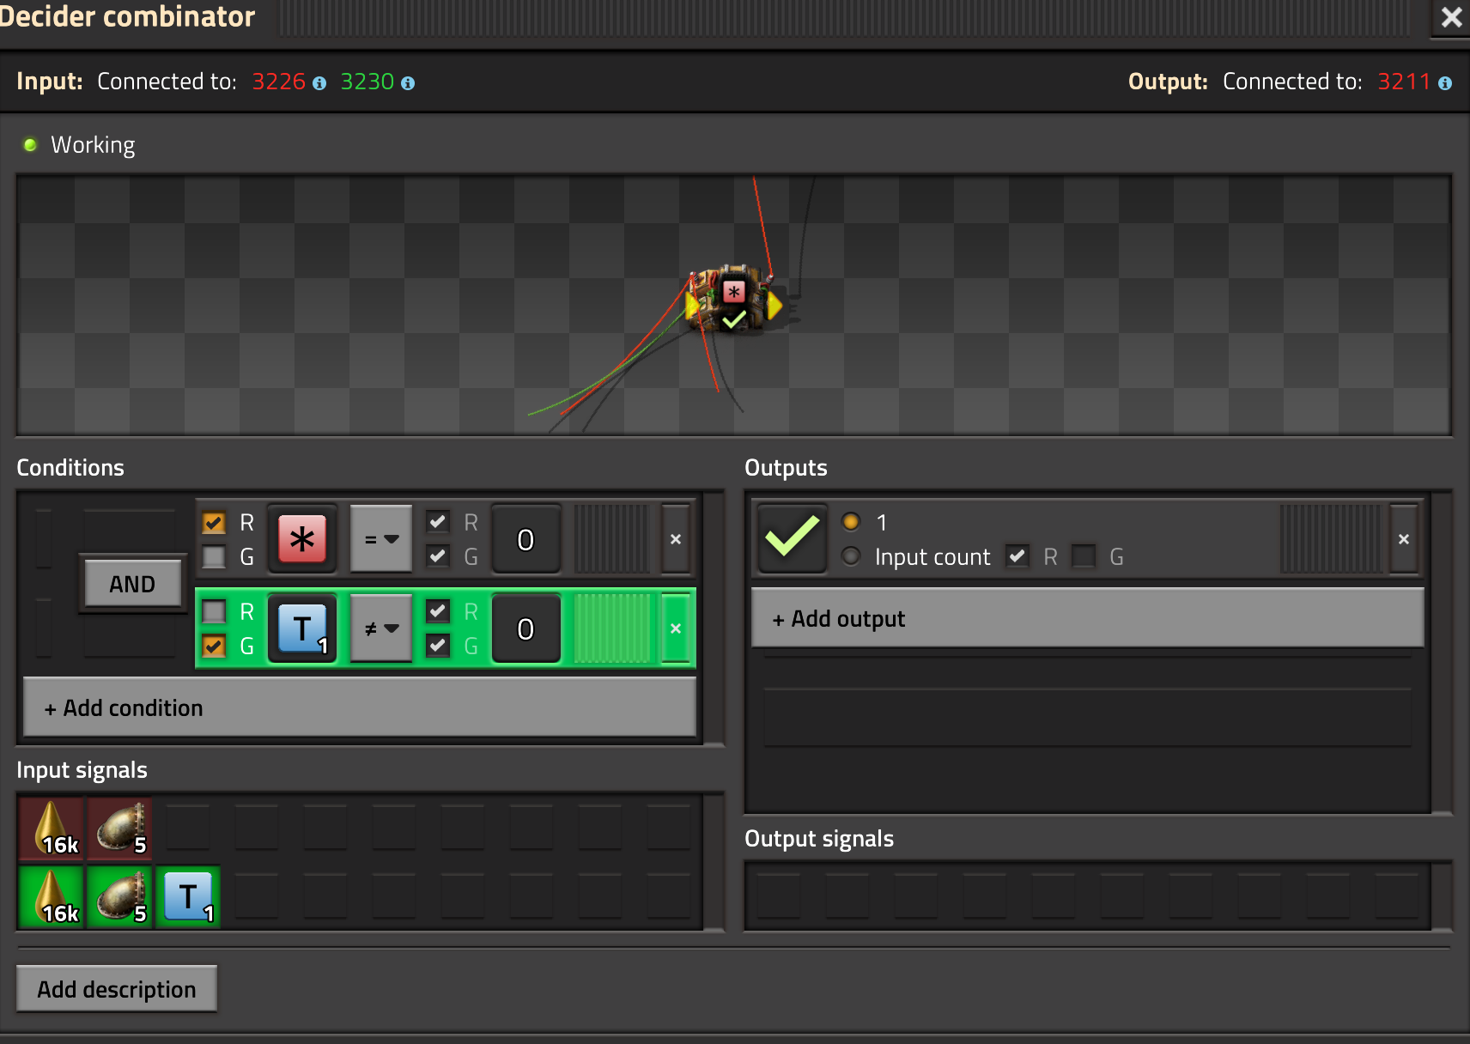Select the Input count radio button

tap(851, 556)
